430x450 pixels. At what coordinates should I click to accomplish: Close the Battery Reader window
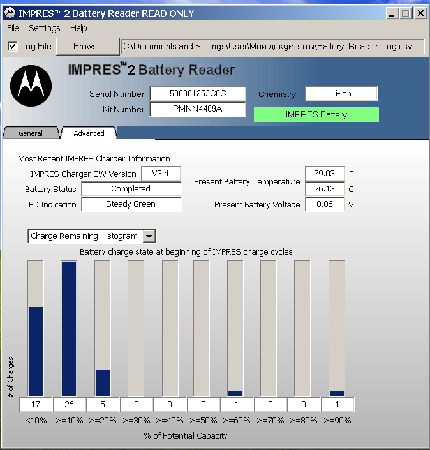pyautogui.click(x=420, y=13)
